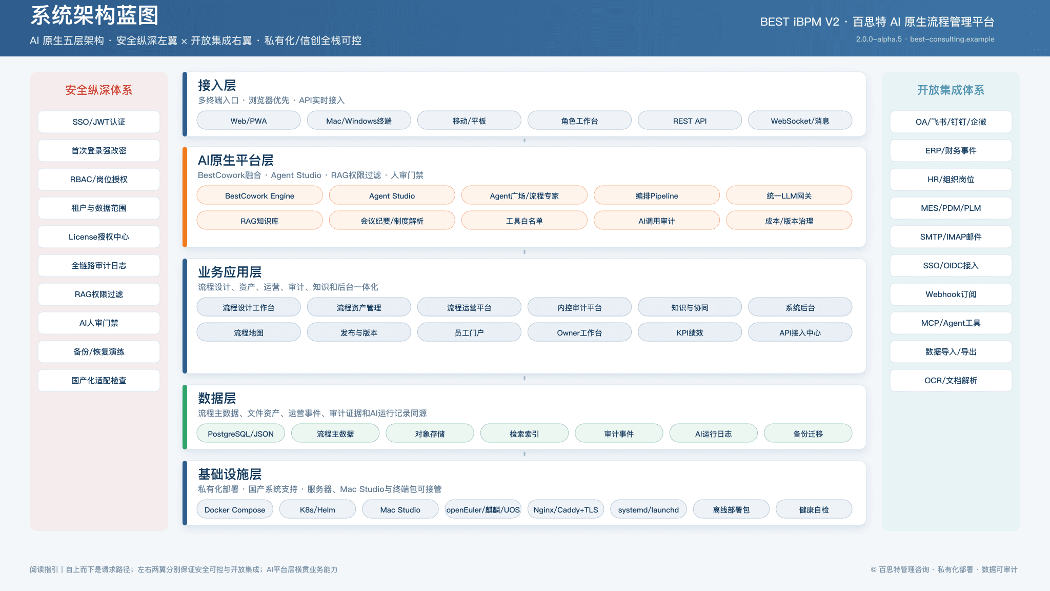Select 流程资产管理 pill
Viewport: 1050px width, 591px height.
coord(359,307)
